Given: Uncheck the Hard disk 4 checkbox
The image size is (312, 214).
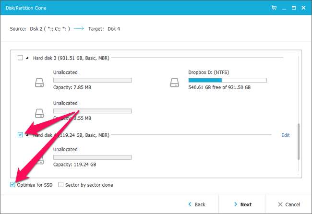Looking at the screenshot, I should click(x=20, y=135).
